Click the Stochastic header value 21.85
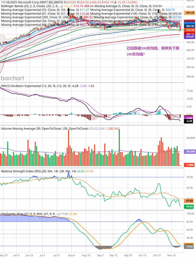 click(x=73, y=214)
